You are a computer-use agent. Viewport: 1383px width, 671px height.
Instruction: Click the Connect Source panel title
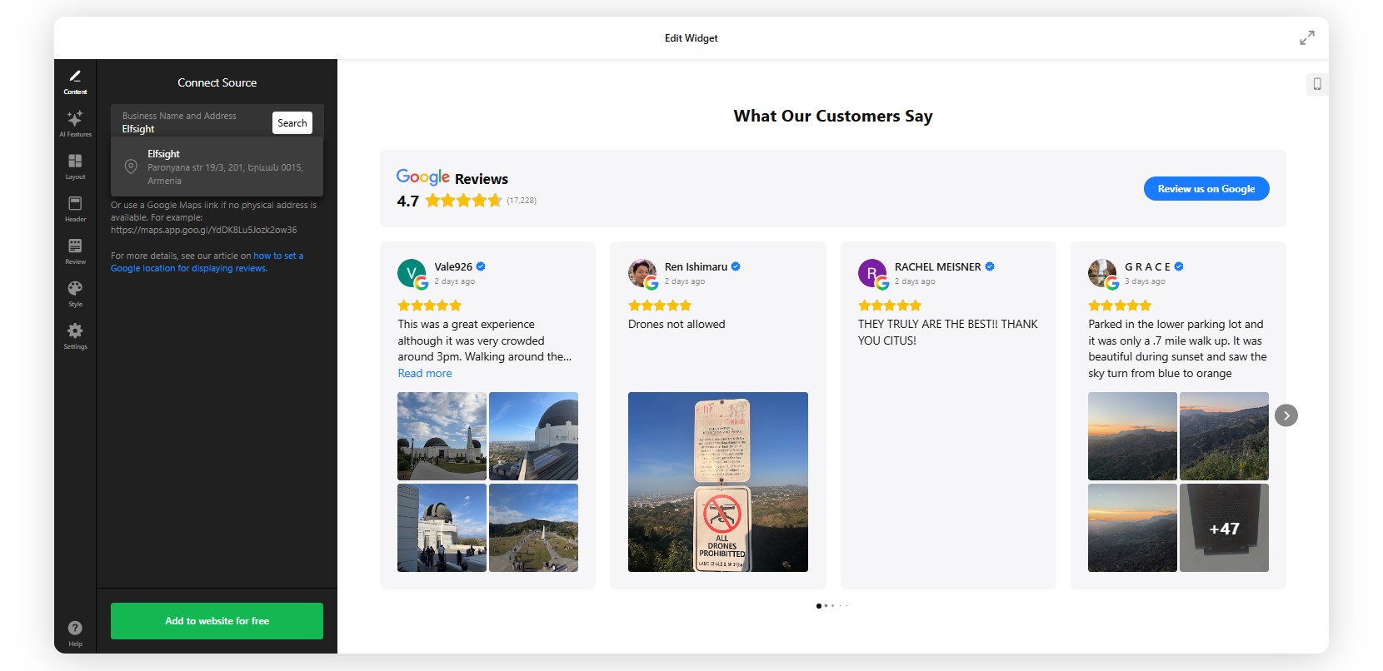[217, 82]
